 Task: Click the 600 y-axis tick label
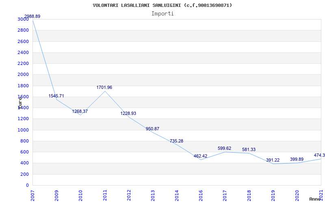[x=26, y=152]
